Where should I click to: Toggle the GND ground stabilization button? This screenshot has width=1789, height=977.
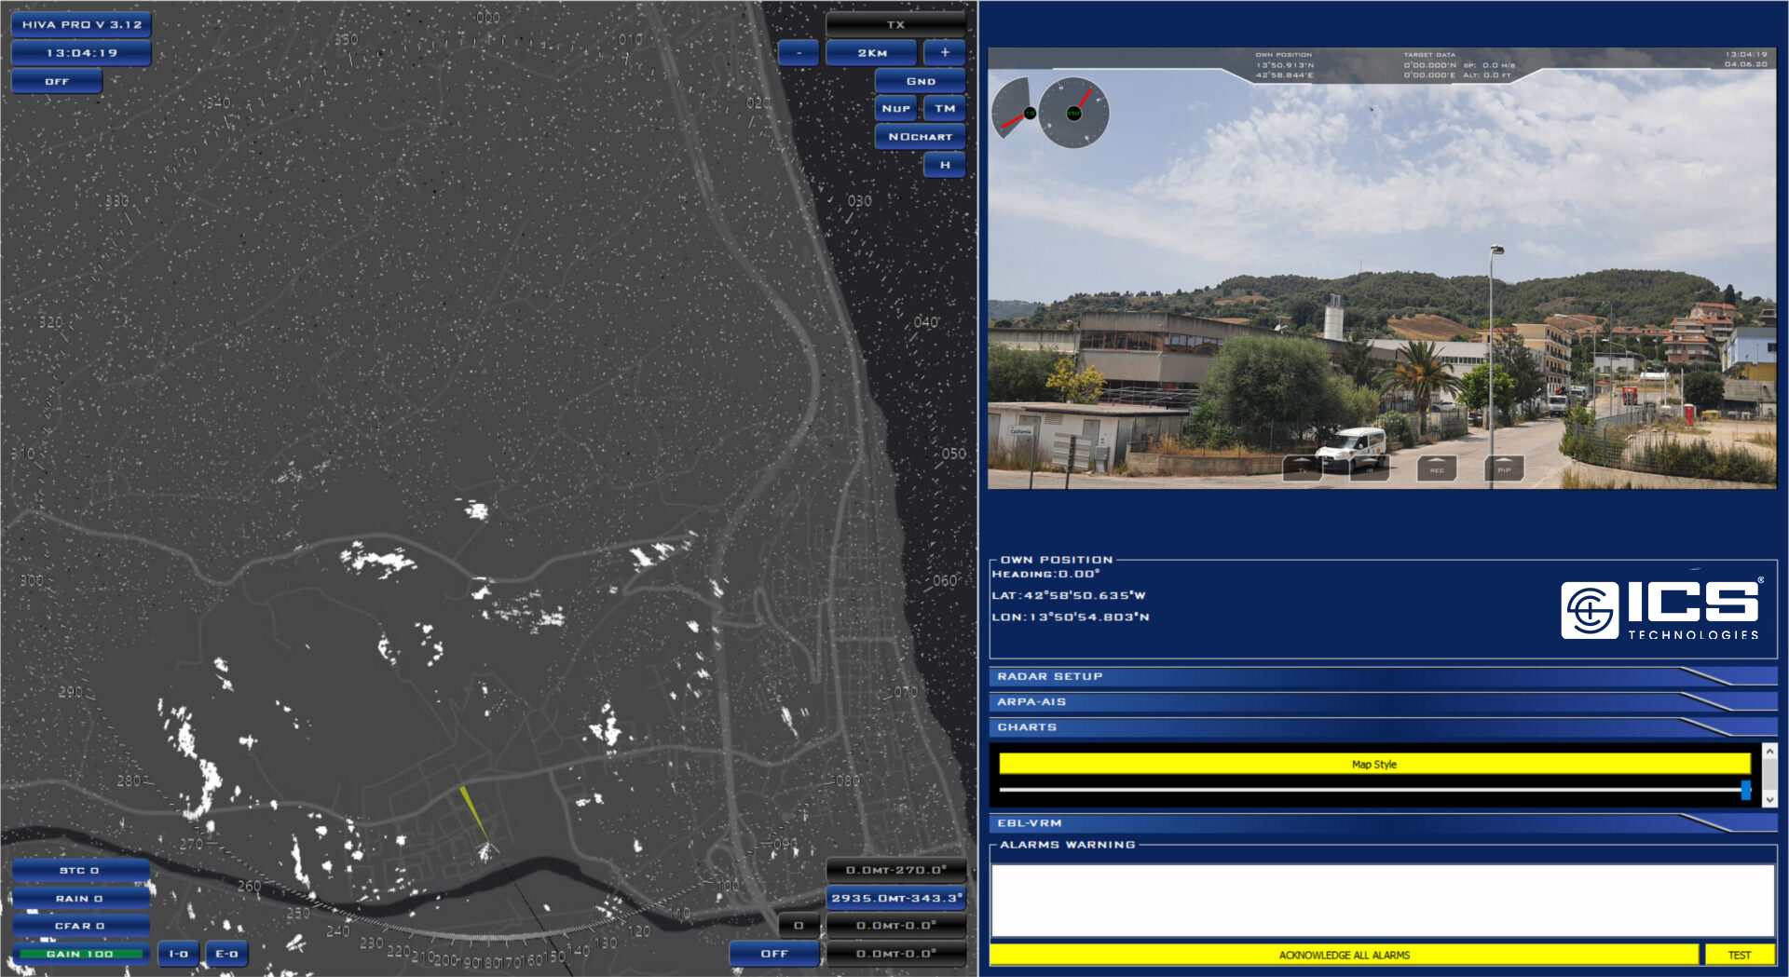(921, 81)
